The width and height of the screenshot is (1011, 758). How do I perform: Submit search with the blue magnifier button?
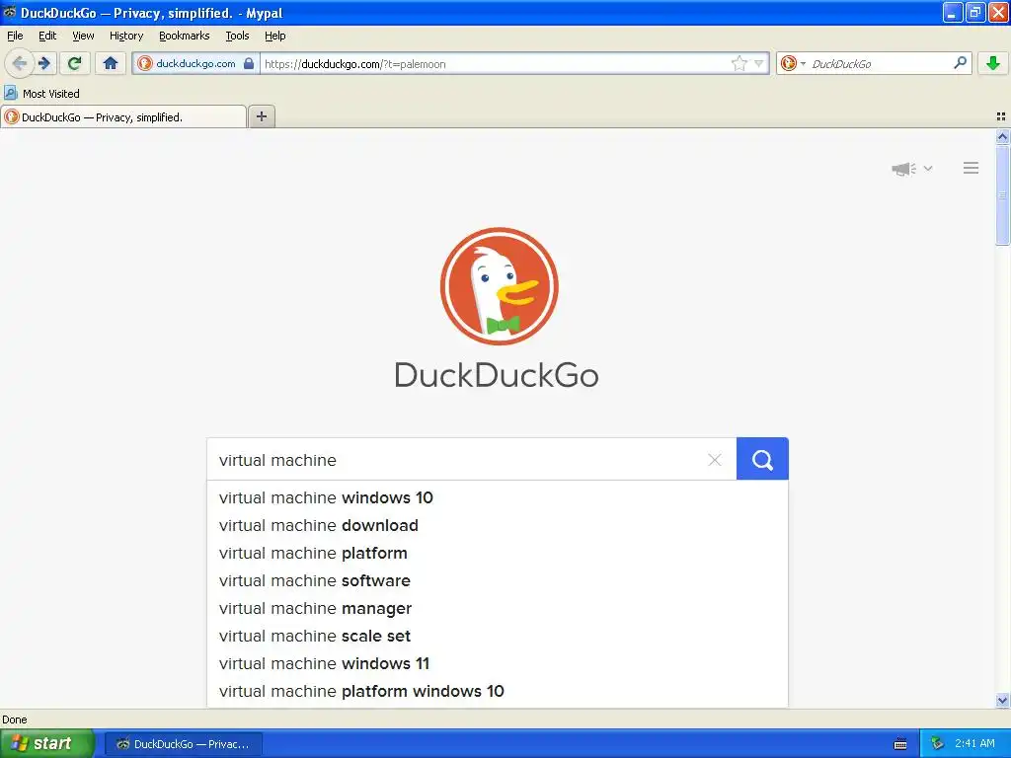[x=762, y=459]
